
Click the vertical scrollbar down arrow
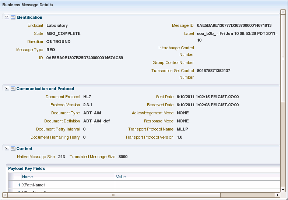point(283,190)
